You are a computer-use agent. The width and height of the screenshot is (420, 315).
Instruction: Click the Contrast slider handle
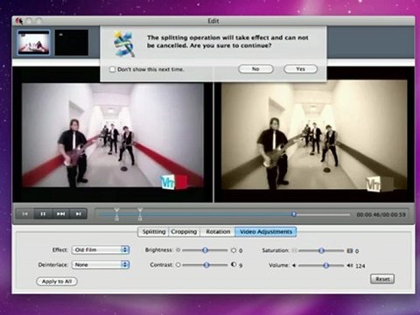pos(206,265)
